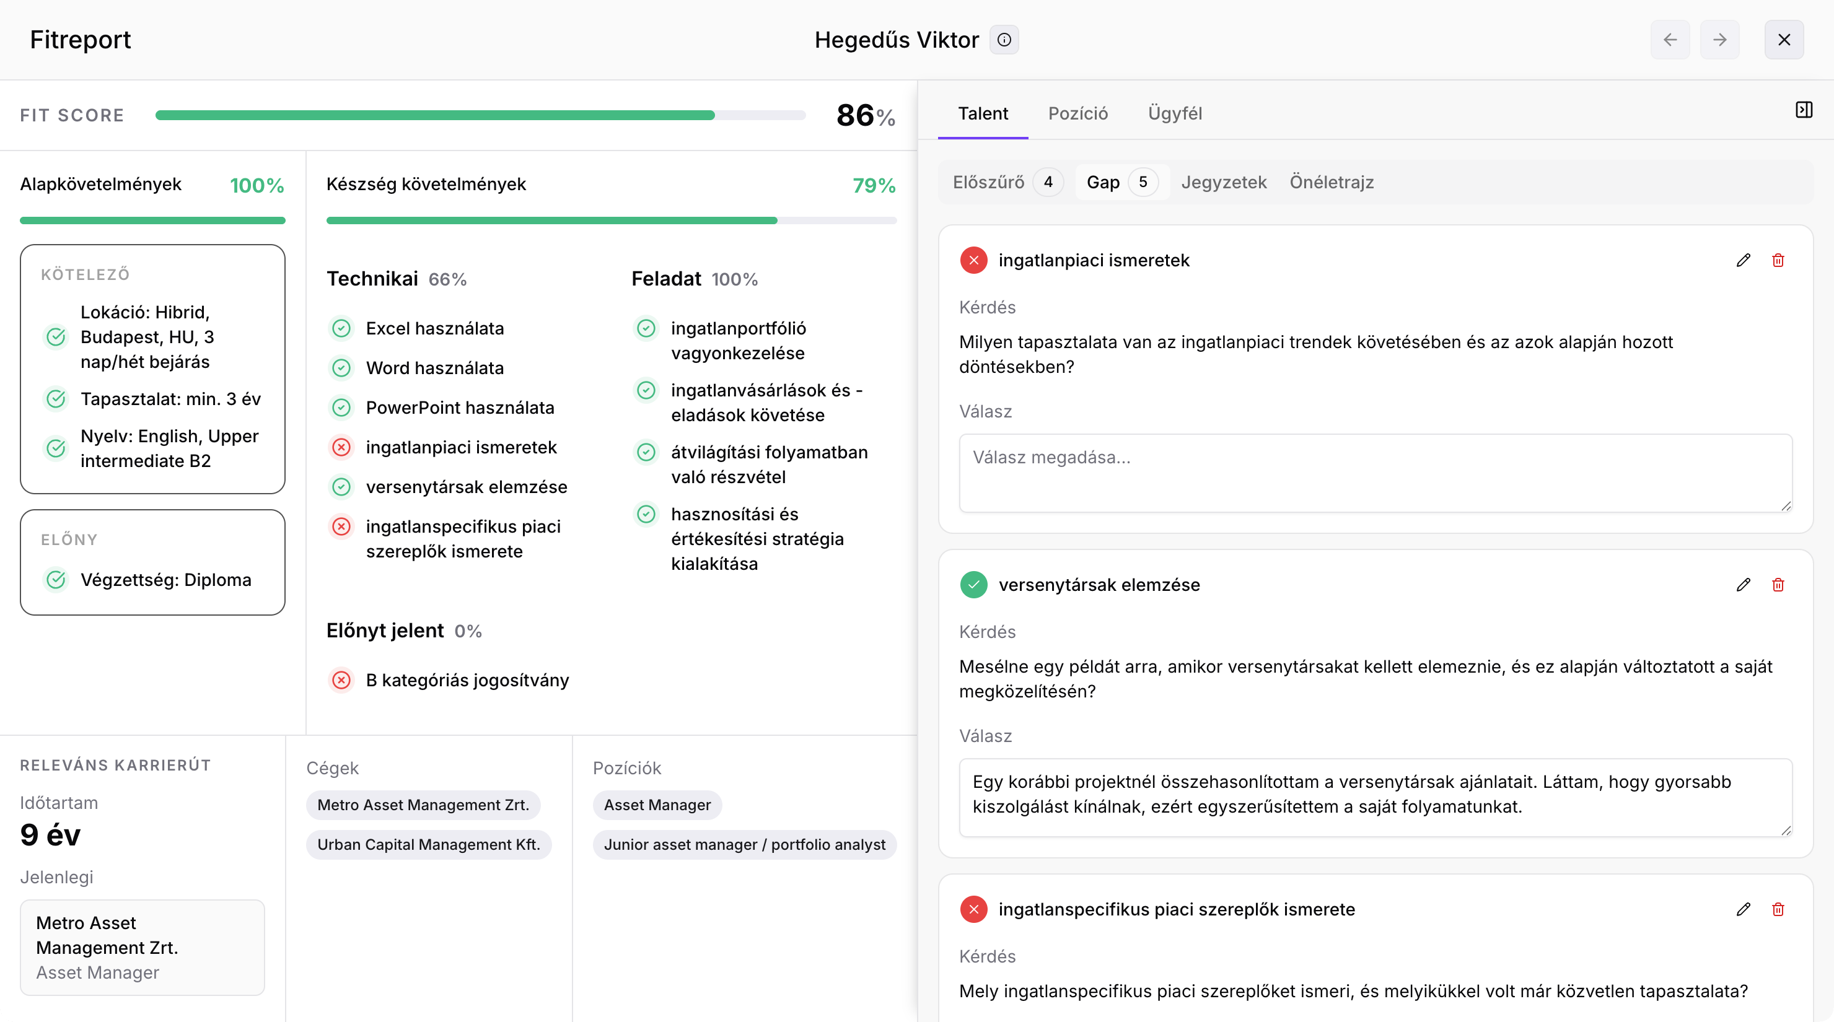Open info icon next to Hegedűs Viktor
The width and height of the screenshot is (1834, 1022).
(1004, 40)
